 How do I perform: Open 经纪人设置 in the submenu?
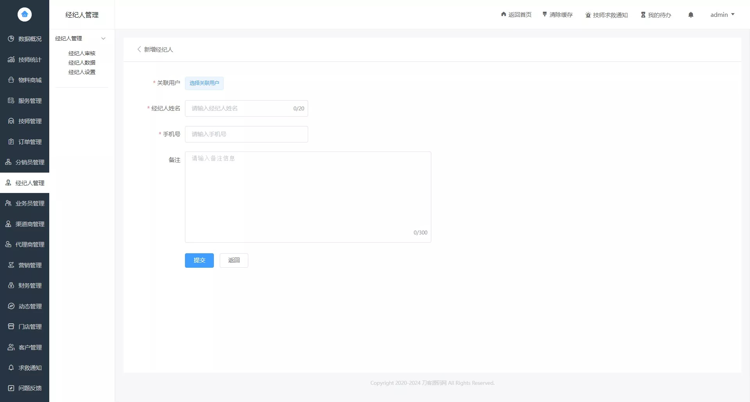[82, 72]
